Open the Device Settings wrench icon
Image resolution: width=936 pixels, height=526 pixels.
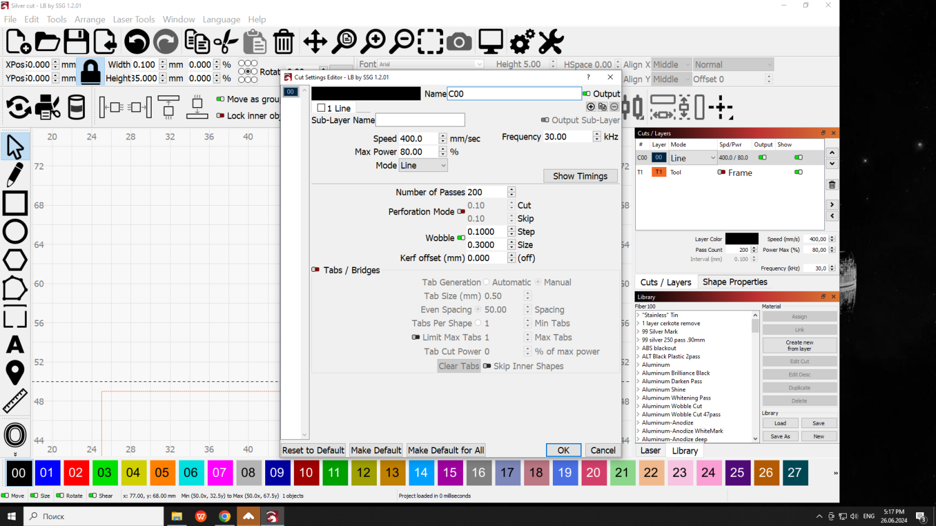point(551,42)
